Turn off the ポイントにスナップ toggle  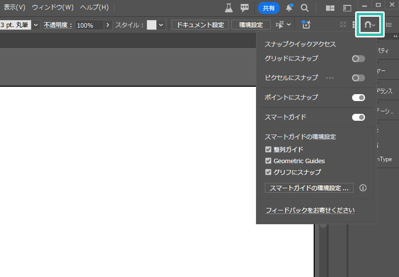[x=358, y=98]
